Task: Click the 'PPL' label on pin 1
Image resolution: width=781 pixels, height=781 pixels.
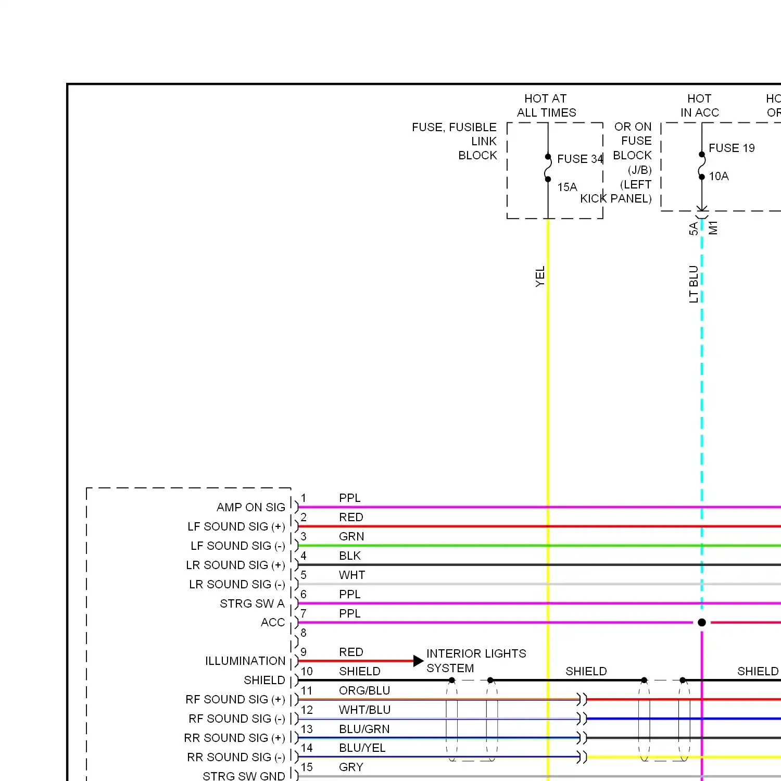Action: [x=350, y=498]
